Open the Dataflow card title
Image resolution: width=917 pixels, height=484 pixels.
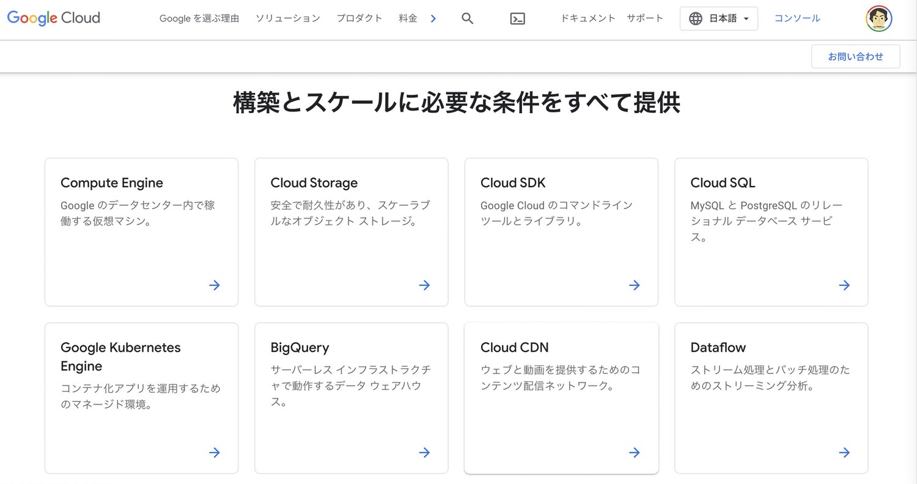[x=718, y=348]
